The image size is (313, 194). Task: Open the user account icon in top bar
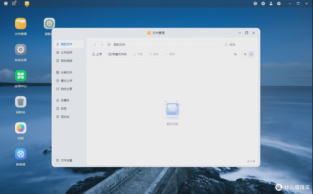click(x=271, y=3)
